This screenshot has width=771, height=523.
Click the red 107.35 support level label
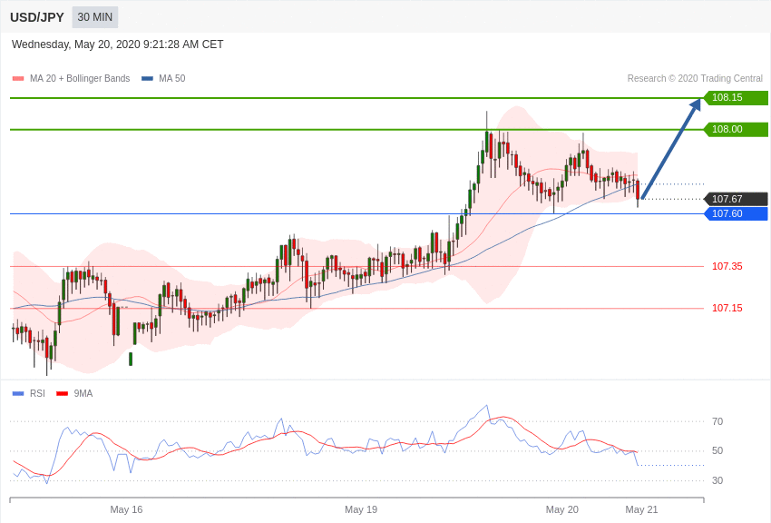point(727,266)
